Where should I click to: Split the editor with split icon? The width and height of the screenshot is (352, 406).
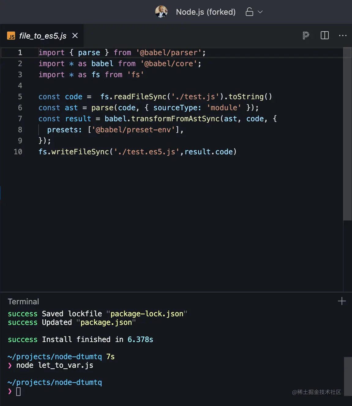coord(325,36)
